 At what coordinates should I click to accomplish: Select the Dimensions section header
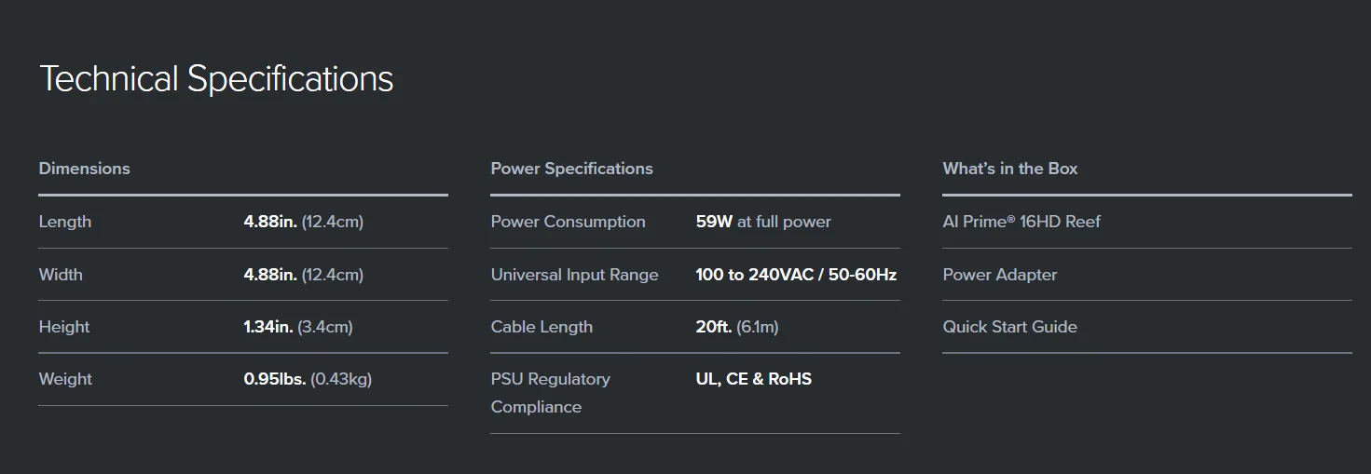point(84,169)
